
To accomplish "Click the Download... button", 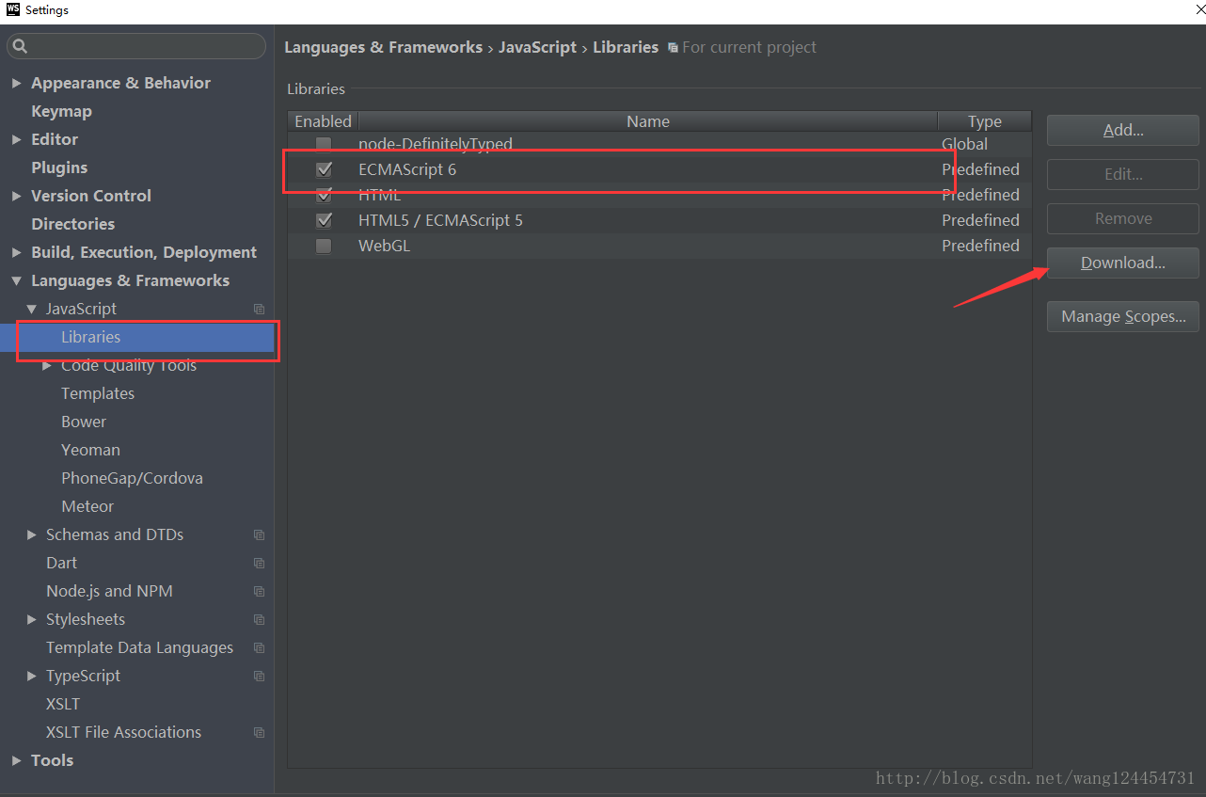I will [1123, 263].
